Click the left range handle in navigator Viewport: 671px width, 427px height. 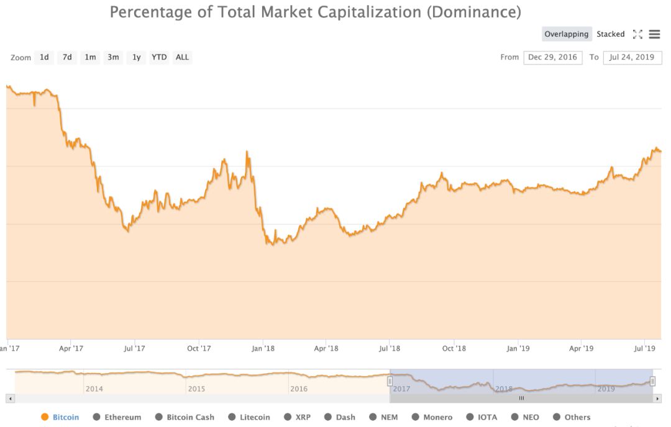click(x=390, y=381)
